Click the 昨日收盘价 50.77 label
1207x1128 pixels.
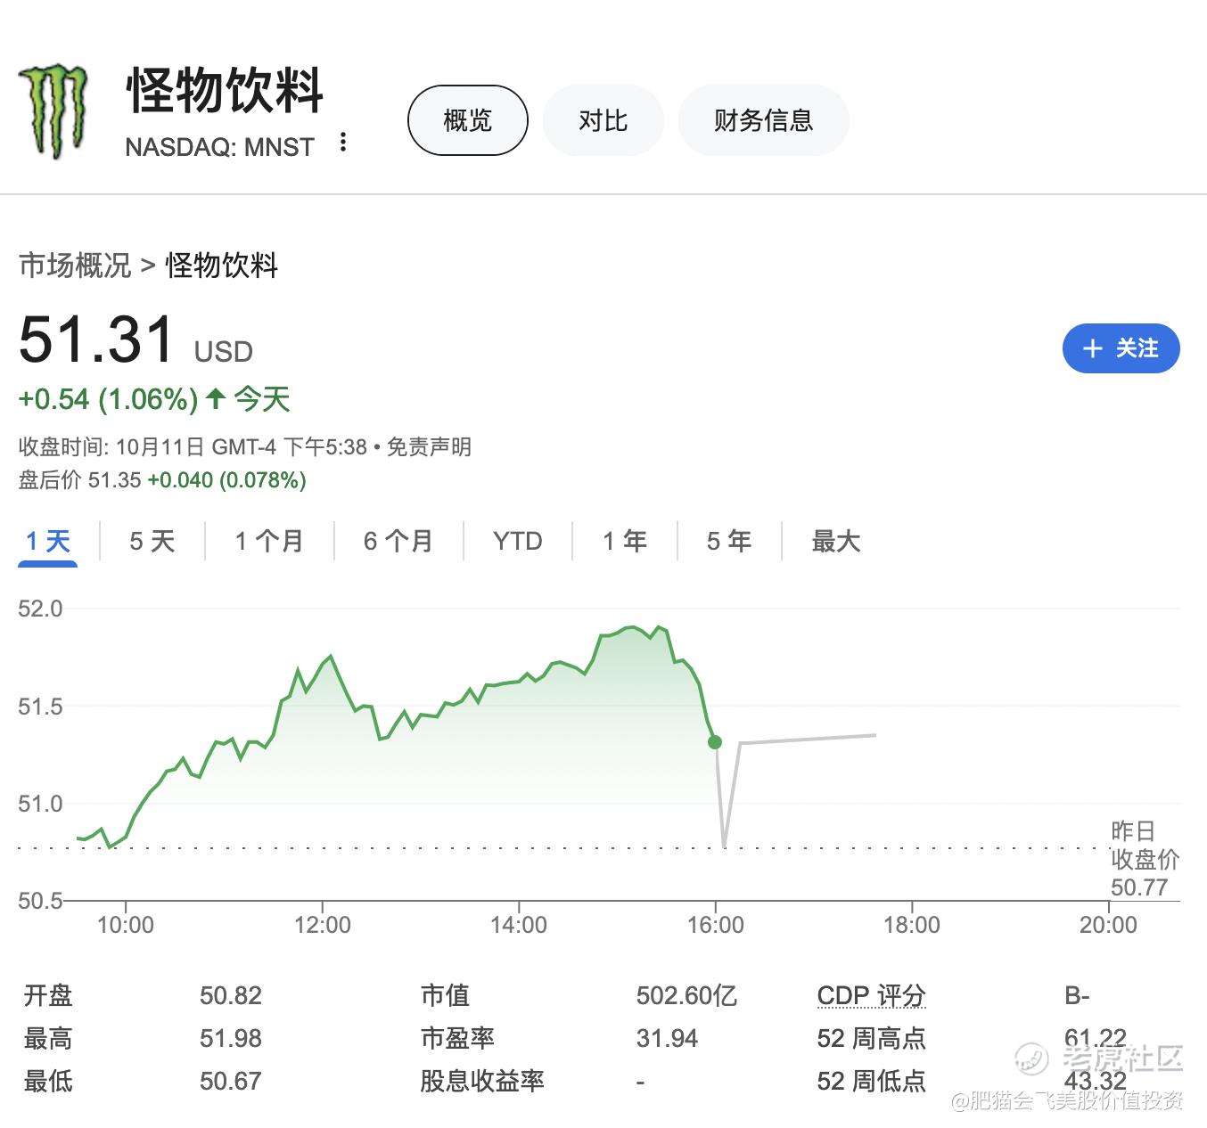pyautogui.click(x=1145, y=859)
